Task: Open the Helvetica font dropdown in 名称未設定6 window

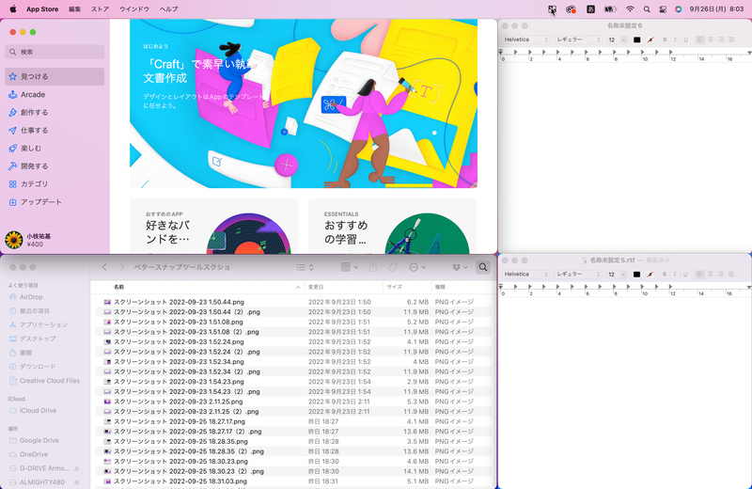Action: click(x=526, y=39)
